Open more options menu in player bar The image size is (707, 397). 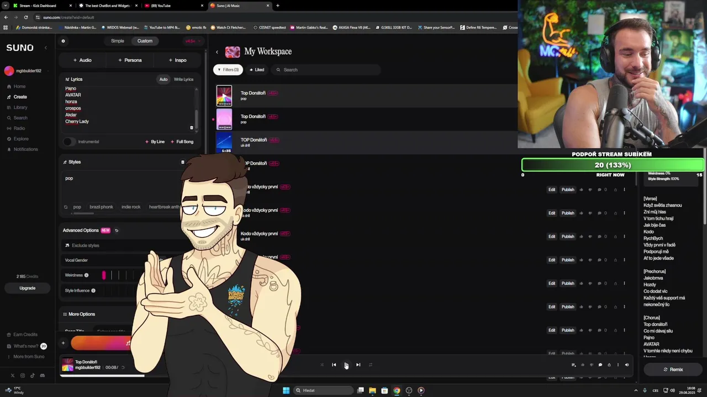pyautogui.click(x=618, y=364)
